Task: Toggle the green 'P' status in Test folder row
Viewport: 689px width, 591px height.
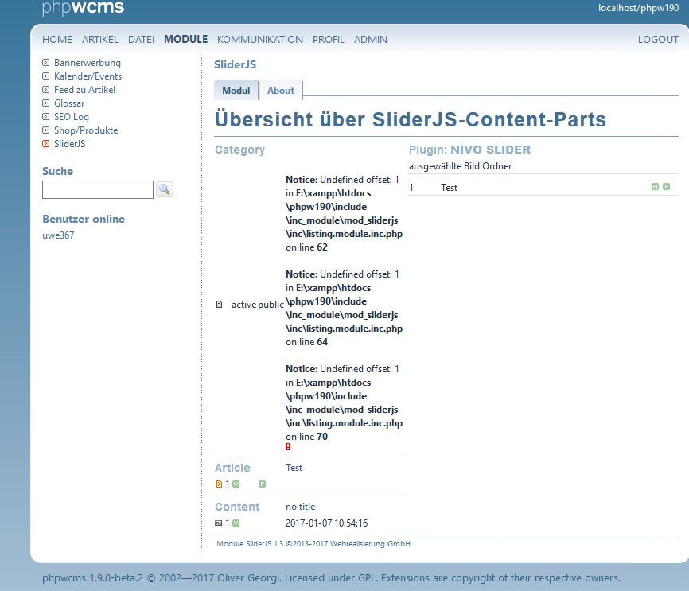Action: click(x=666, y=187)
